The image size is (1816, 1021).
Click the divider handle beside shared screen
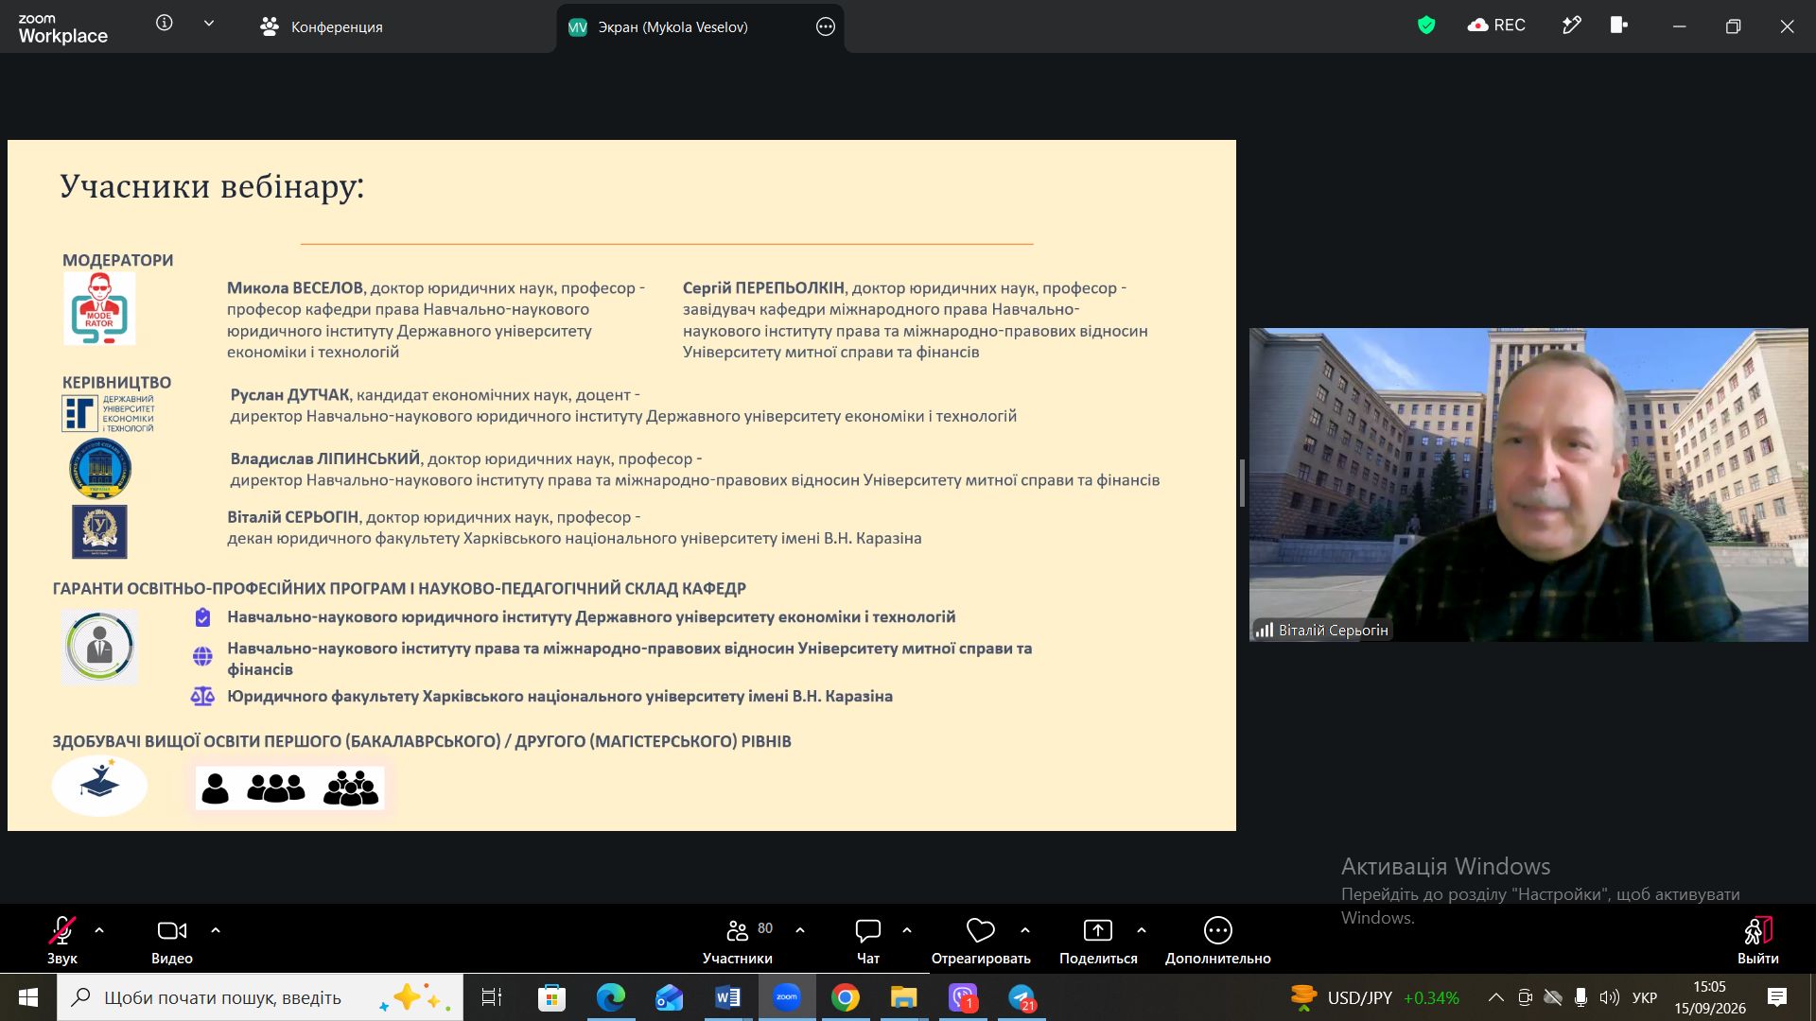pos(1242,483)
